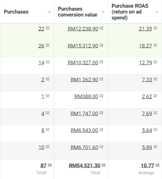162x179 pixels.
Task: Click footnote [2] beside RM10,327.00
Action: [102, 62]
